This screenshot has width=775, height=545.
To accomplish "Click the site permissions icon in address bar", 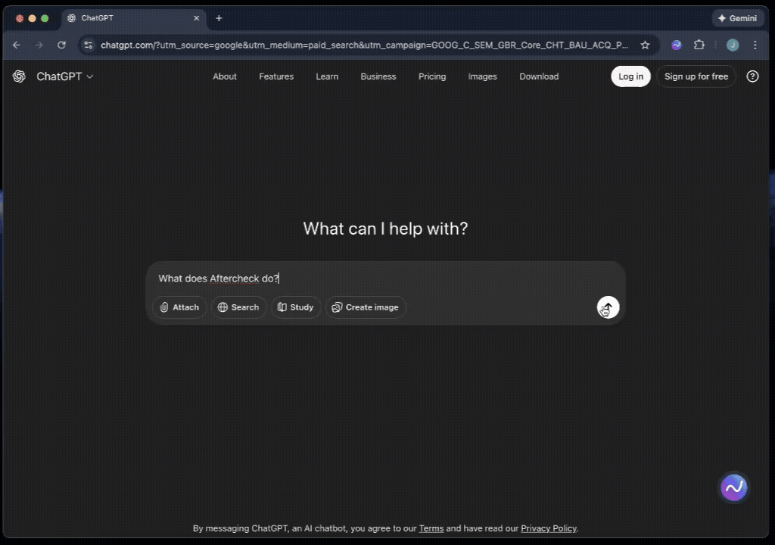I will 90,45.
